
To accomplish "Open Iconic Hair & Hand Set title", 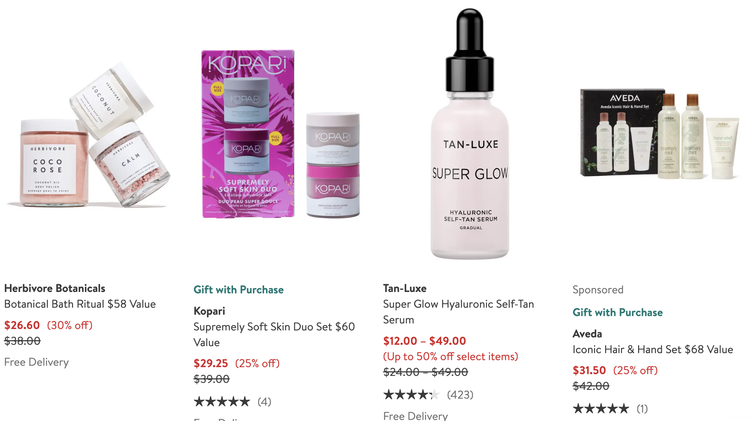I will pos(653,349).
